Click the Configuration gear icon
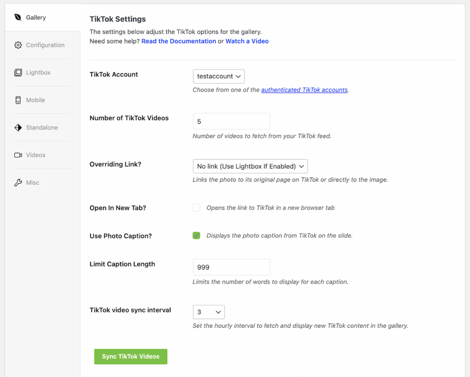The height and width of the screenshot is (377, 470). pyautogui.click(x=18, y=45)
